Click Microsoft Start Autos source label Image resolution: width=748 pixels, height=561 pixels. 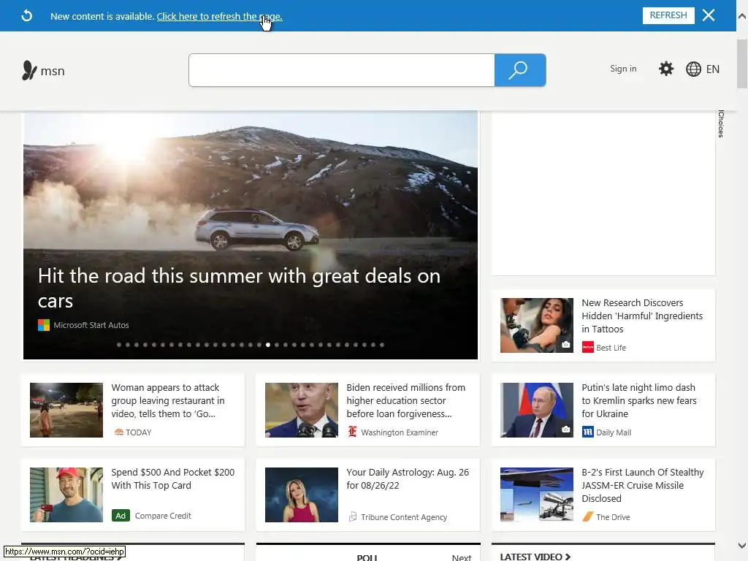click(91, 325)
